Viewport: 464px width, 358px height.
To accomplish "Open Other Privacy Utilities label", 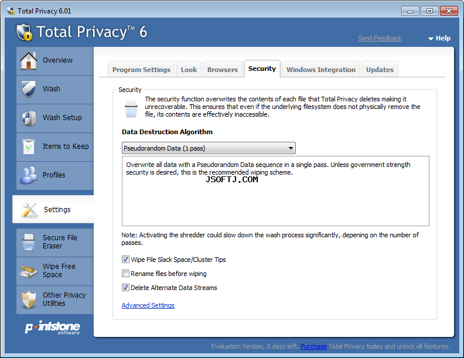I will pos(64,299).
